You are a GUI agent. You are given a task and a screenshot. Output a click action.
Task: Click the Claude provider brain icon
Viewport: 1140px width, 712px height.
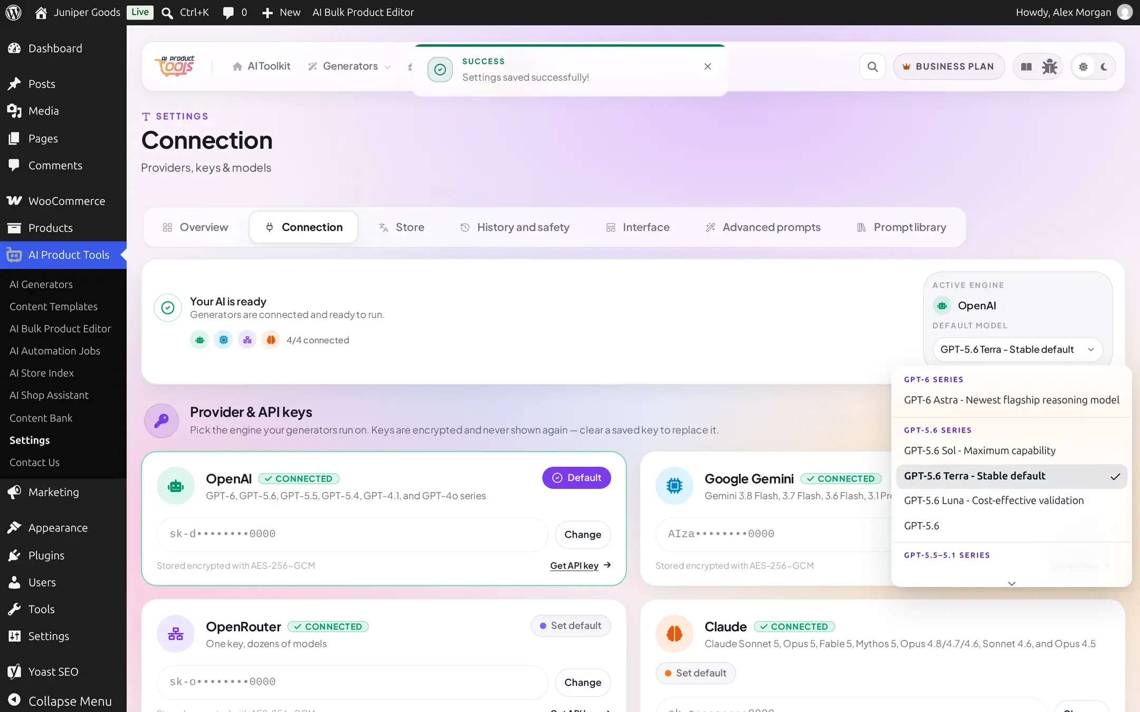pyautogui.click(x=674, y=633)
